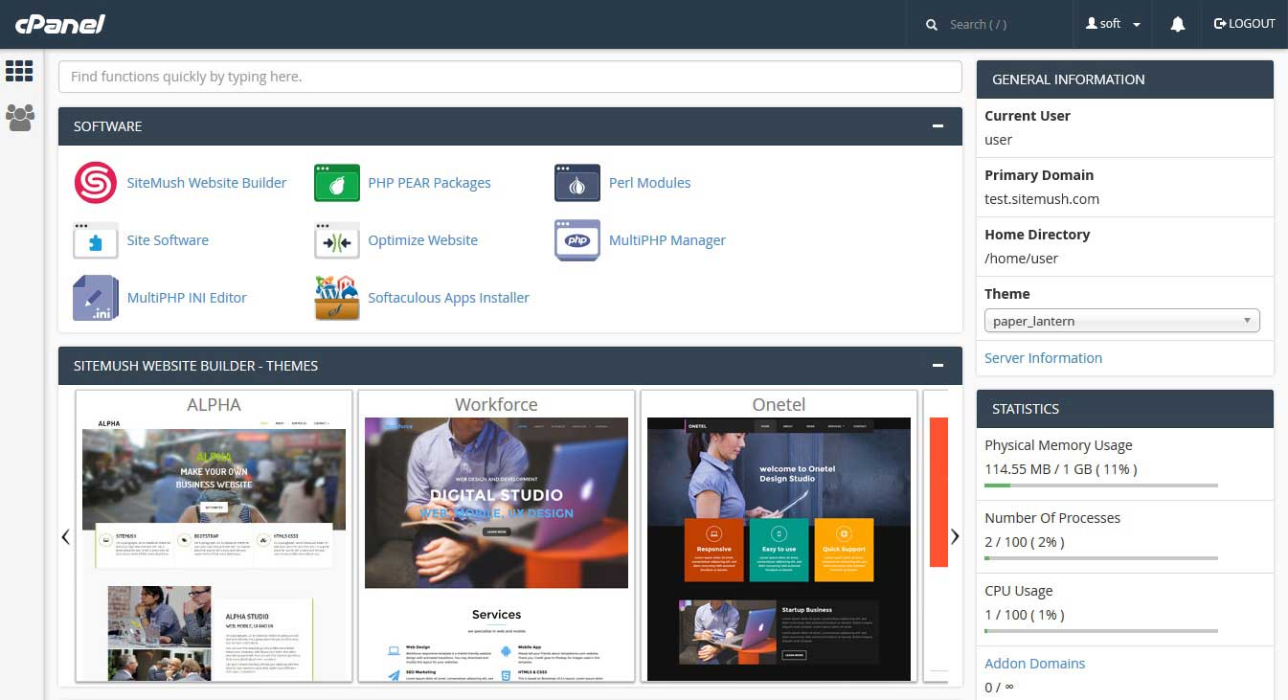Show previous themes with left arrow
This screenshot has width=1288, height=700.
65,536
